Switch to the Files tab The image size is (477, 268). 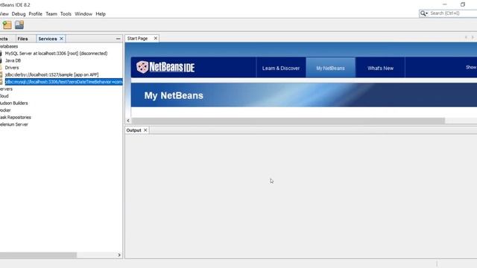22,39
